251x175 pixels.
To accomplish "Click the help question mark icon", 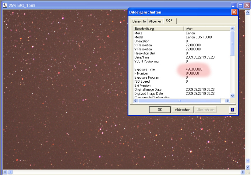I will coord(232,110).
